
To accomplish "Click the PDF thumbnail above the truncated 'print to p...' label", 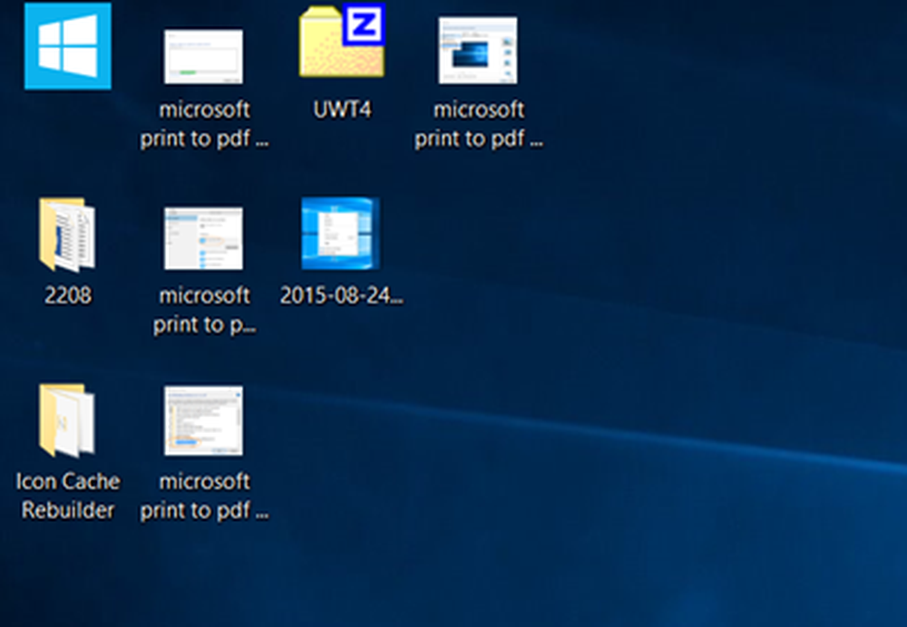I will pos(203,238).
